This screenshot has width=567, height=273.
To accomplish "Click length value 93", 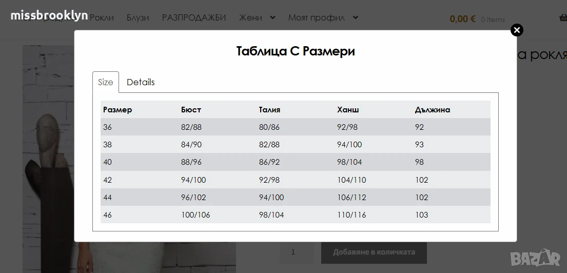I will click(419, 145).
